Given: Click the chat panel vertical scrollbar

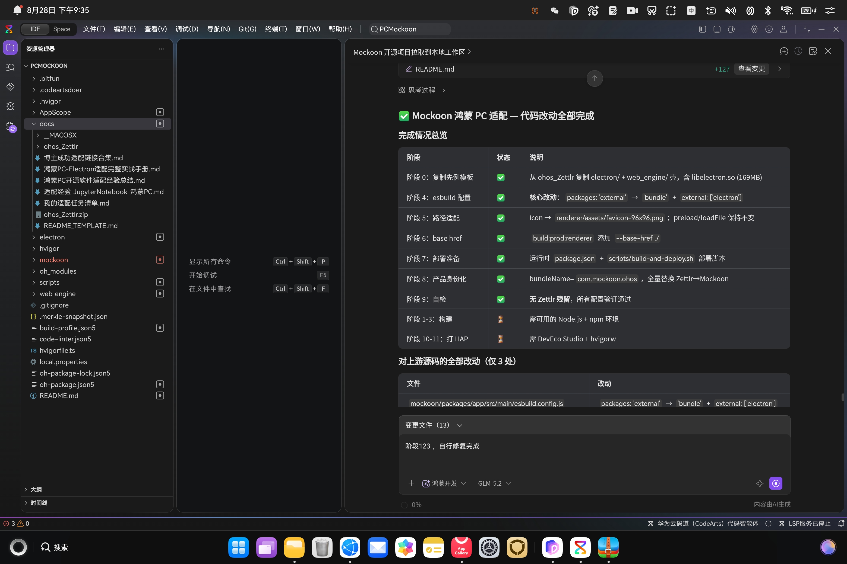Looking at the screenshot, I should pos(843,397).
